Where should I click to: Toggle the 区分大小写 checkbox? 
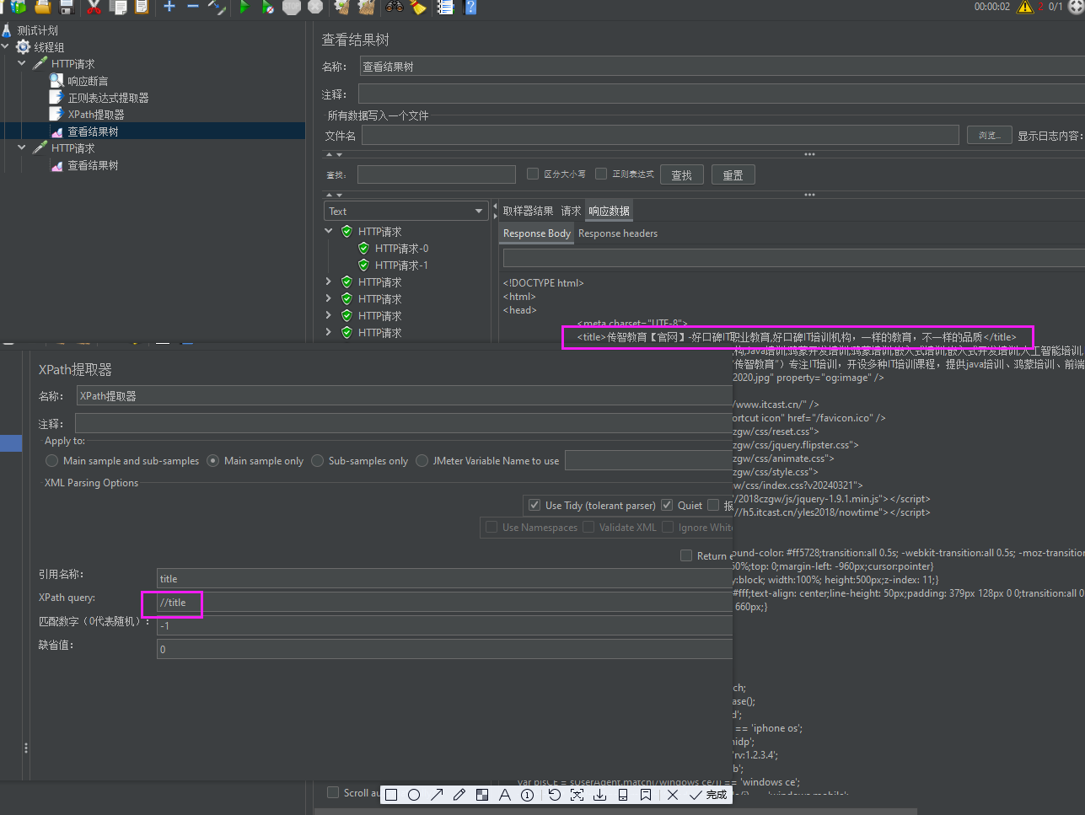(x=533, y=174)
